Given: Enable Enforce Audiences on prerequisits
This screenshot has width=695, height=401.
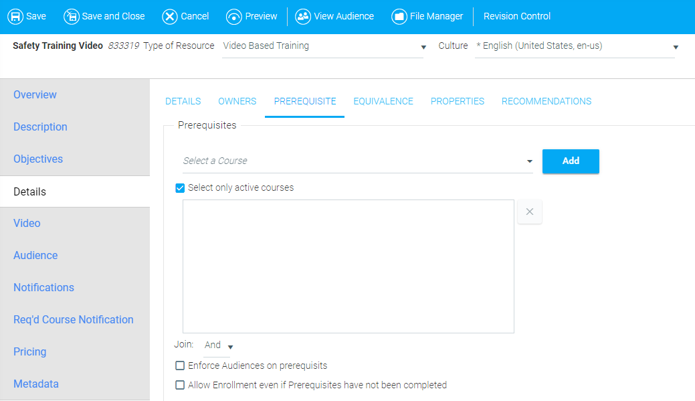Looking at the screenshot, I should (x=180, y=366).
